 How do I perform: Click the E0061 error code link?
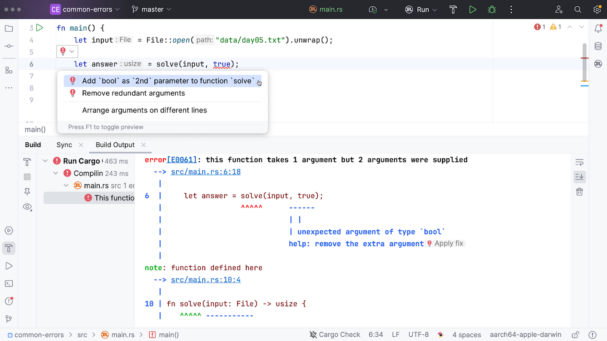click(182, 160)
